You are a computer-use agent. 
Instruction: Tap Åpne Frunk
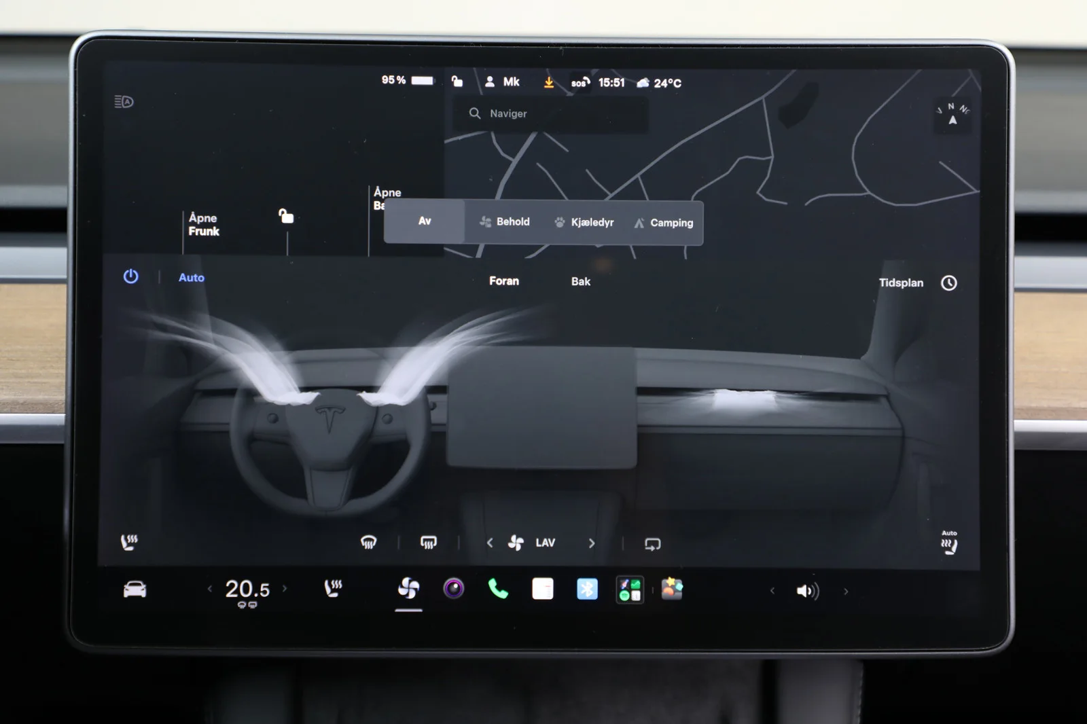[x=204, y=225]
